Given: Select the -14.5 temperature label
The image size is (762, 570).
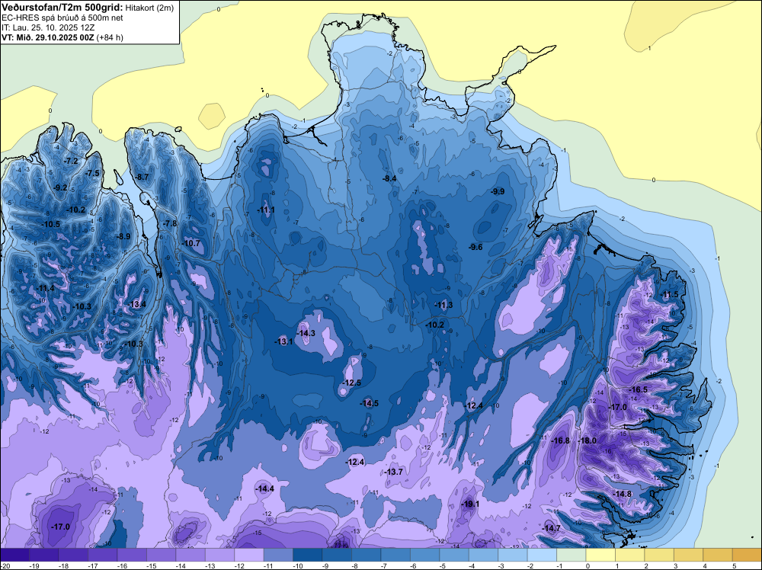Looking at the screenshot, I should click(370, 403).
